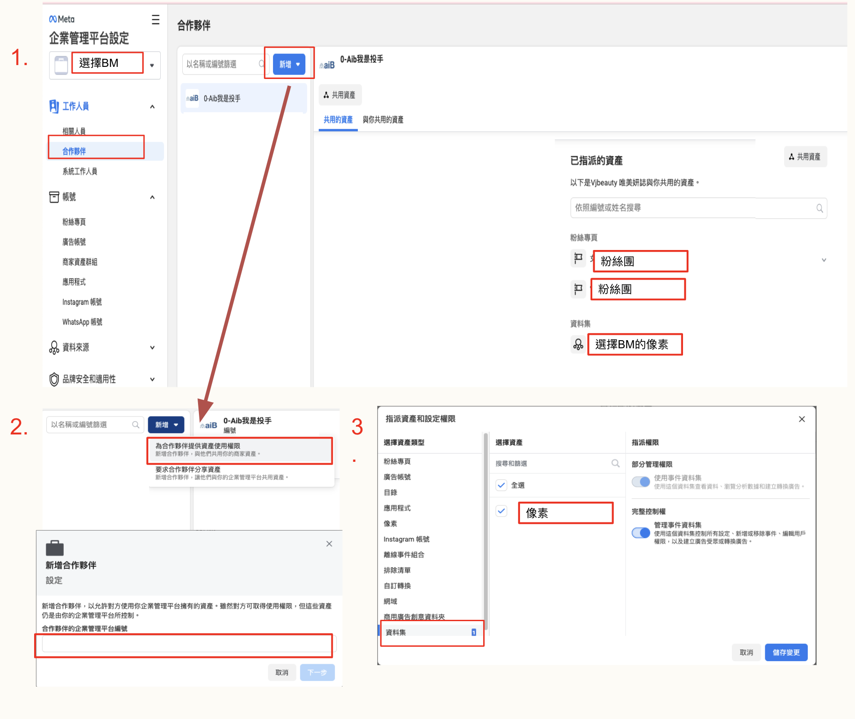Click briefcase icon in 新增合作夥伴 dialog

coord(55,548)
